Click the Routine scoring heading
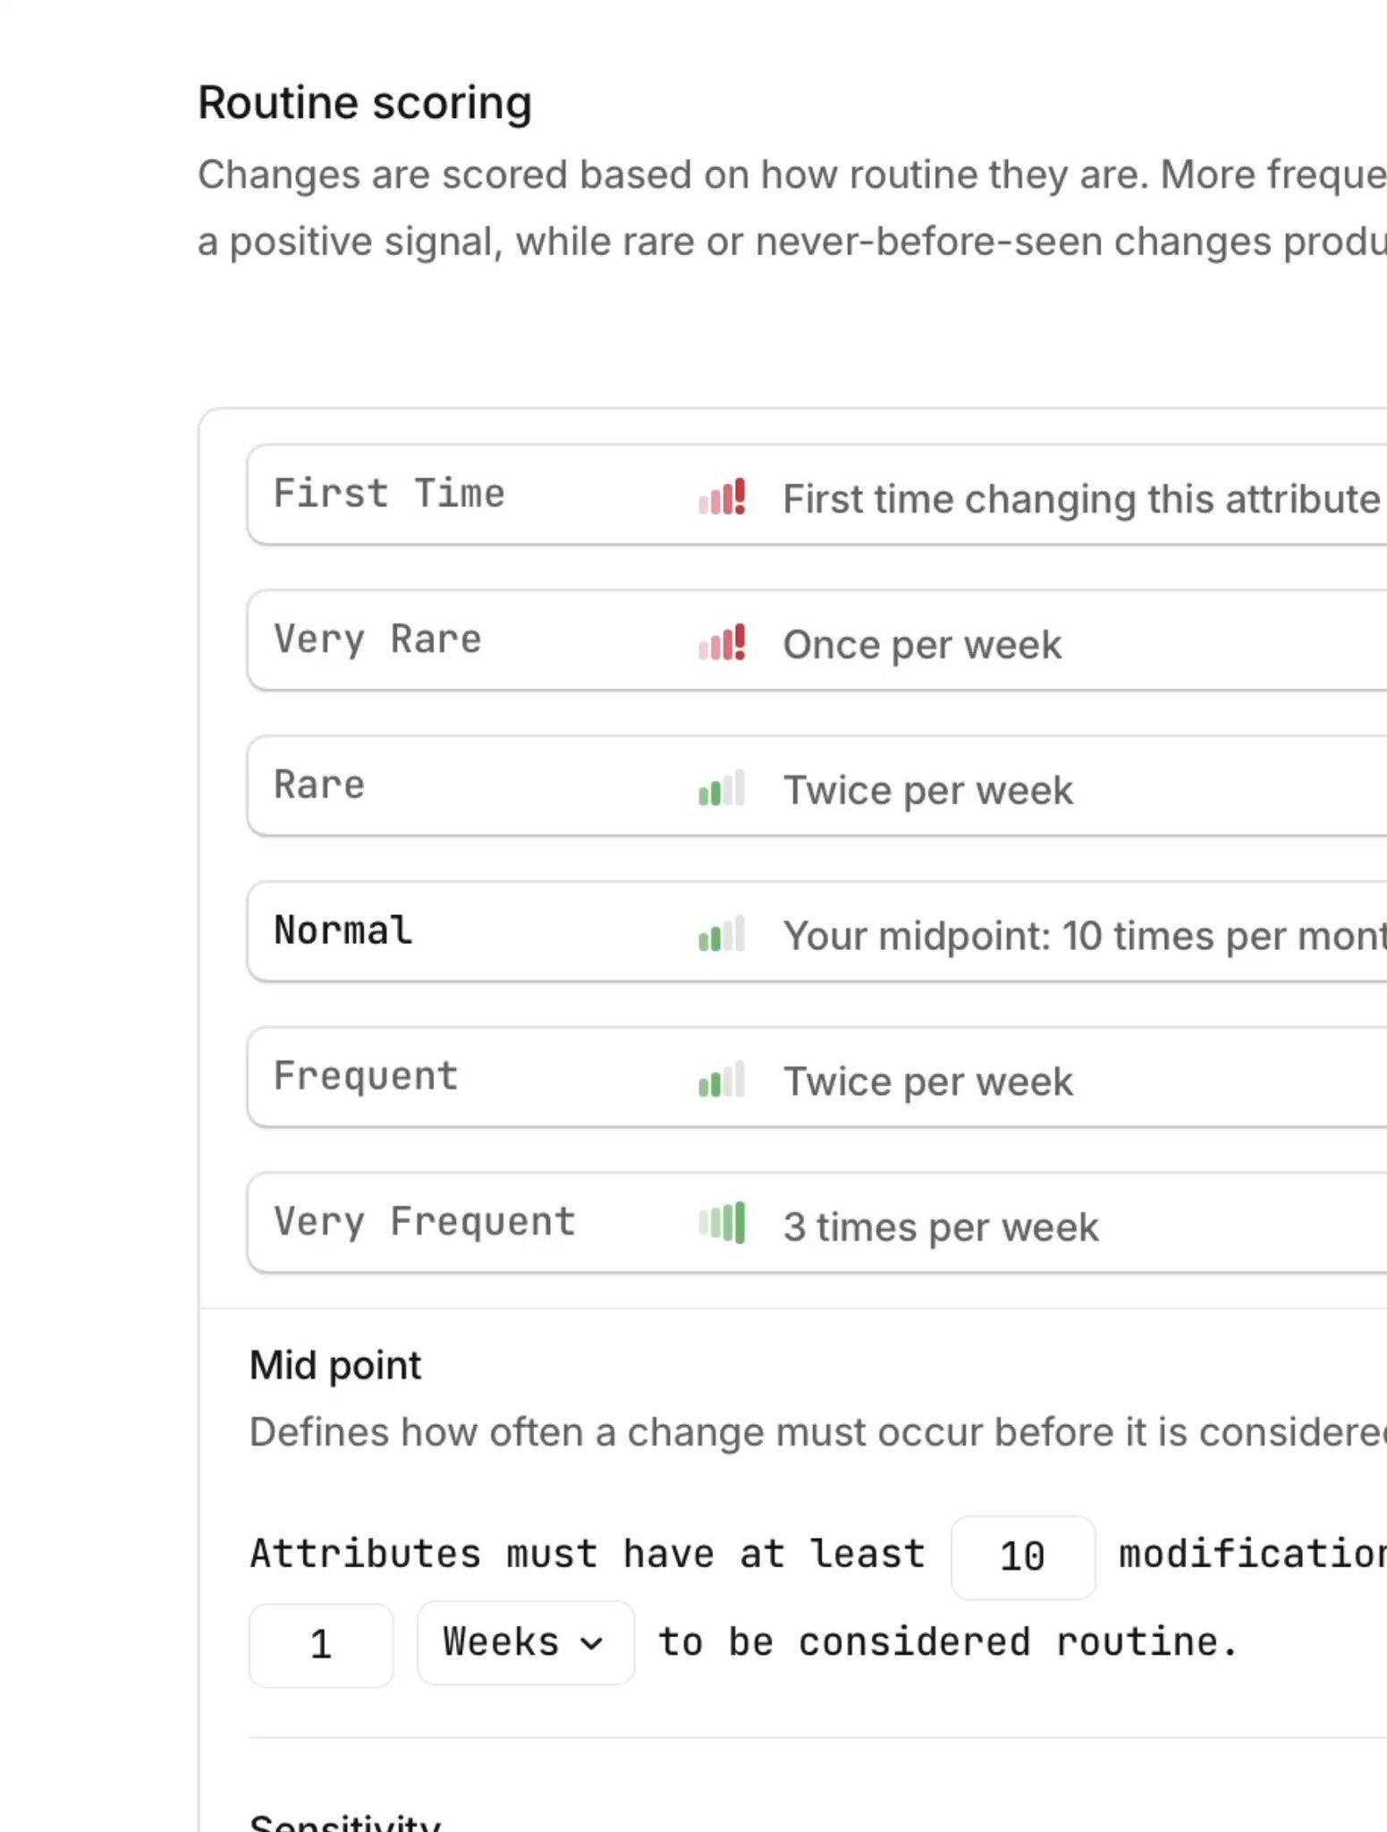Viewport: 1387px width, 1832px height. click(x=364, y=103)
